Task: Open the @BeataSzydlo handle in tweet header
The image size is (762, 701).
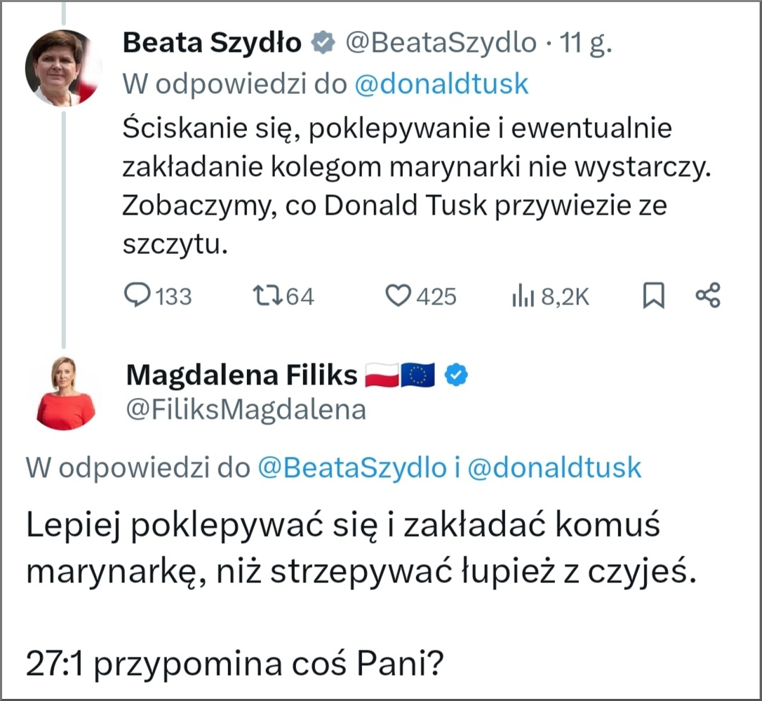Action: (x=440, y=44)
